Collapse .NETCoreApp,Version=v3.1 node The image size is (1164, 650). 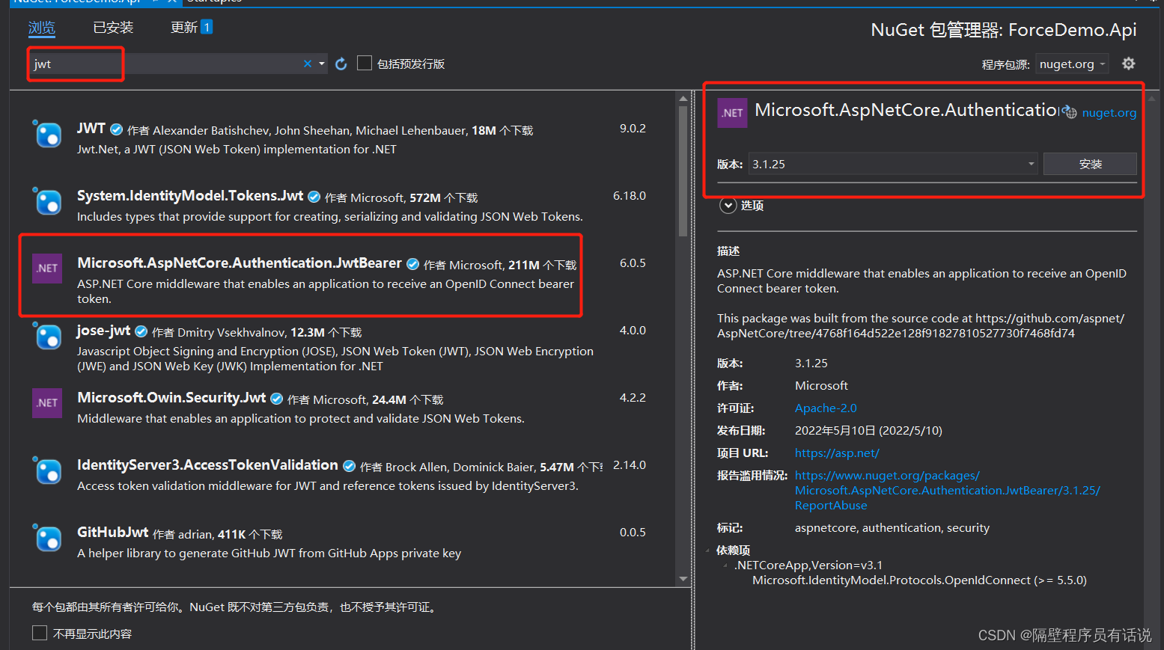coord(725,565)
